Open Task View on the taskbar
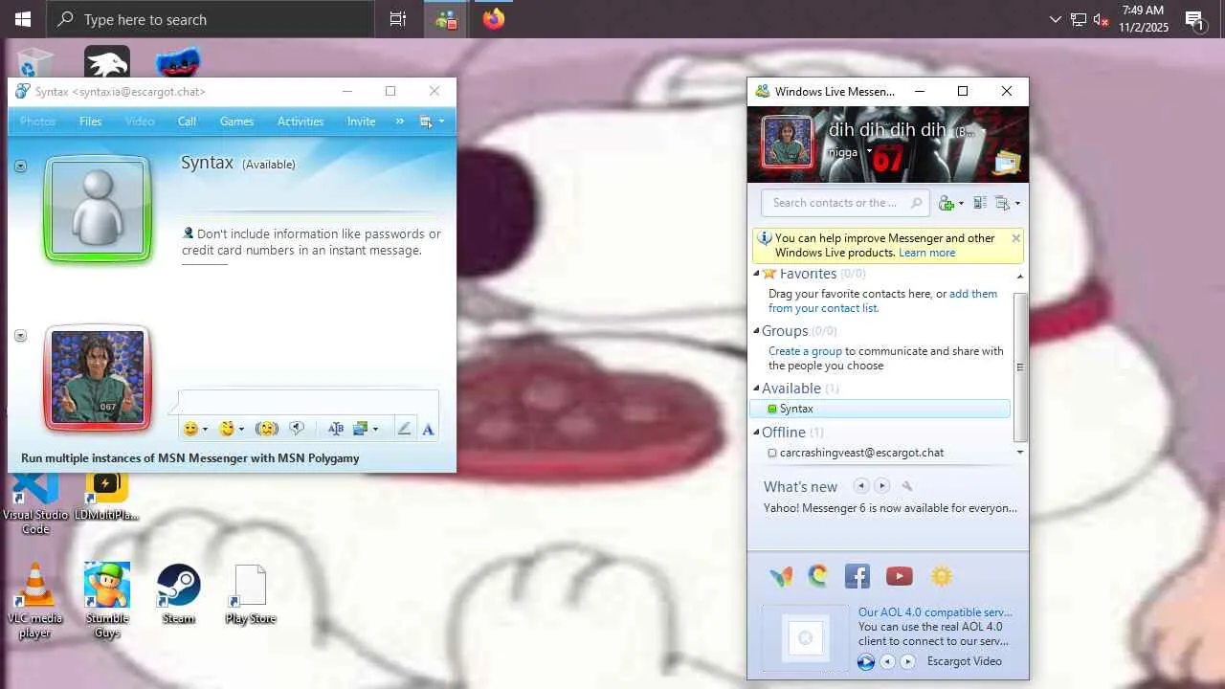Image resolution: width=1225 pixels, height=689 pixels. coord(397,19)
